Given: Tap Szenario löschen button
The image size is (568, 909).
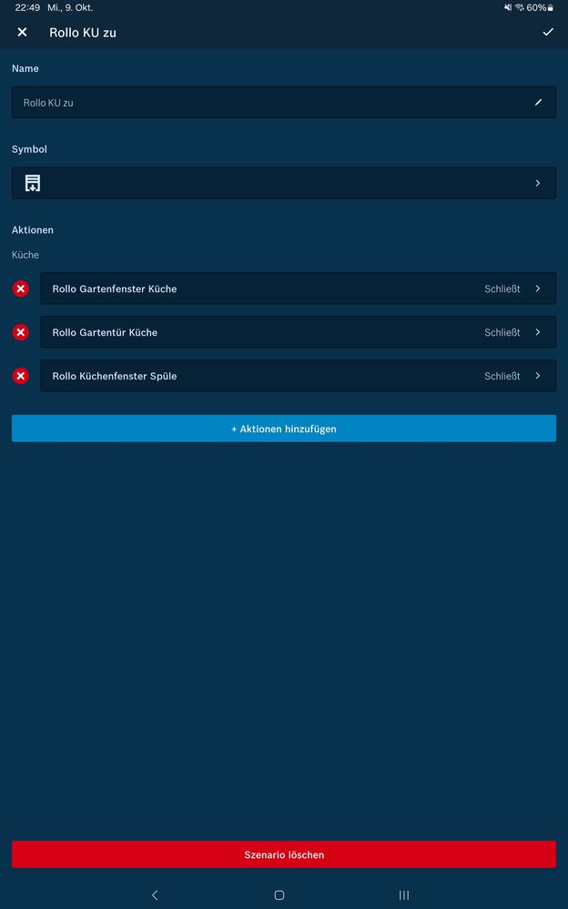Looking at the screenshot, I should (284, 854).
